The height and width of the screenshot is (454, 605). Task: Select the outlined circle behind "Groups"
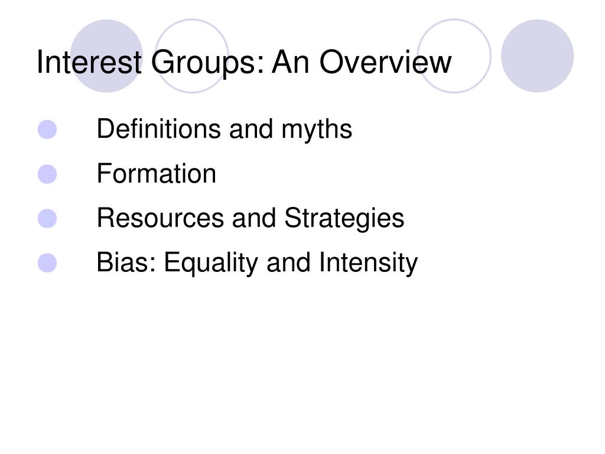click(x=192, y=56)
